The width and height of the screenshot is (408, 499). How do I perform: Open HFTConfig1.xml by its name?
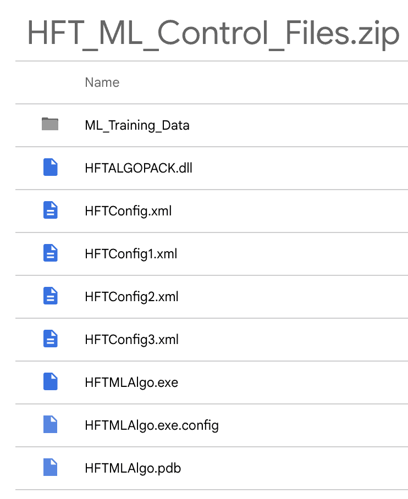tap(131, 254)
